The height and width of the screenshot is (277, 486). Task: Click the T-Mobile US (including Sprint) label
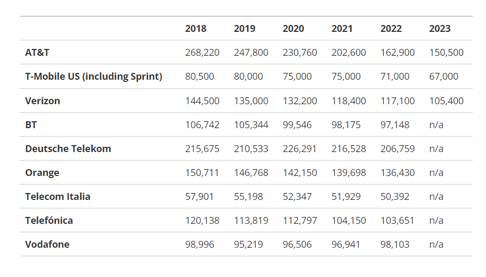click(x=94, y=77)
